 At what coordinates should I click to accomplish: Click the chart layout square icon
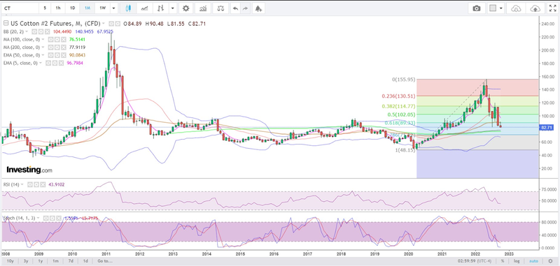tap(493, 8)
